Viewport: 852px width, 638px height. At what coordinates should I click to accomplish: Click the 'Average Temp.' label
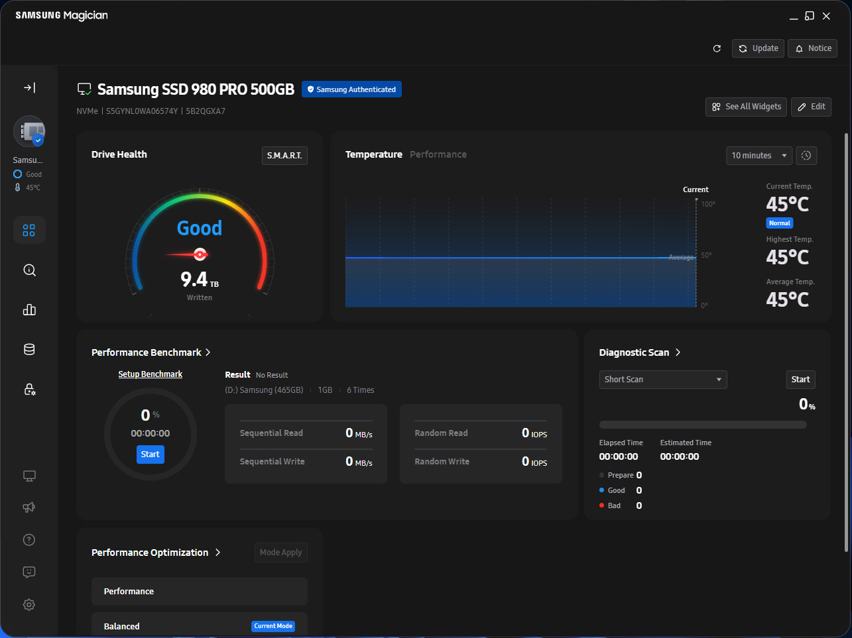tap(790, 282)
